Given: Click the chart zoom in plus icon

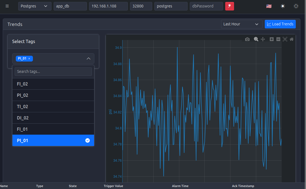Looking at the screenshot, I should 271,39.
